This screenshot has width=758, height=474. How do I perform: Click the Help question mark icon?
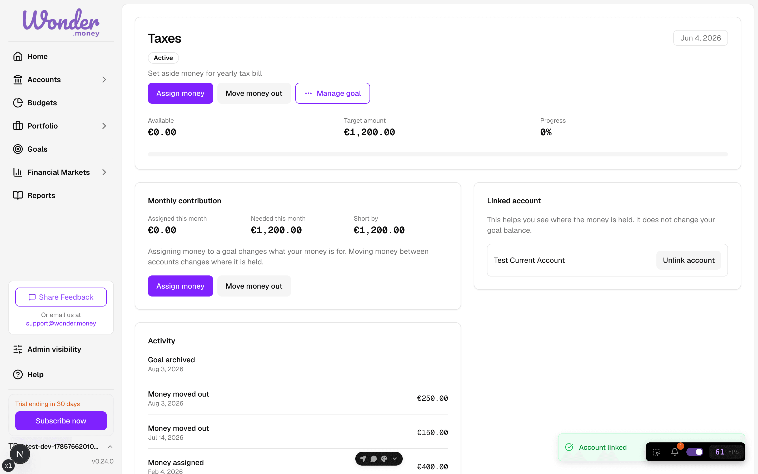[18, 375]
